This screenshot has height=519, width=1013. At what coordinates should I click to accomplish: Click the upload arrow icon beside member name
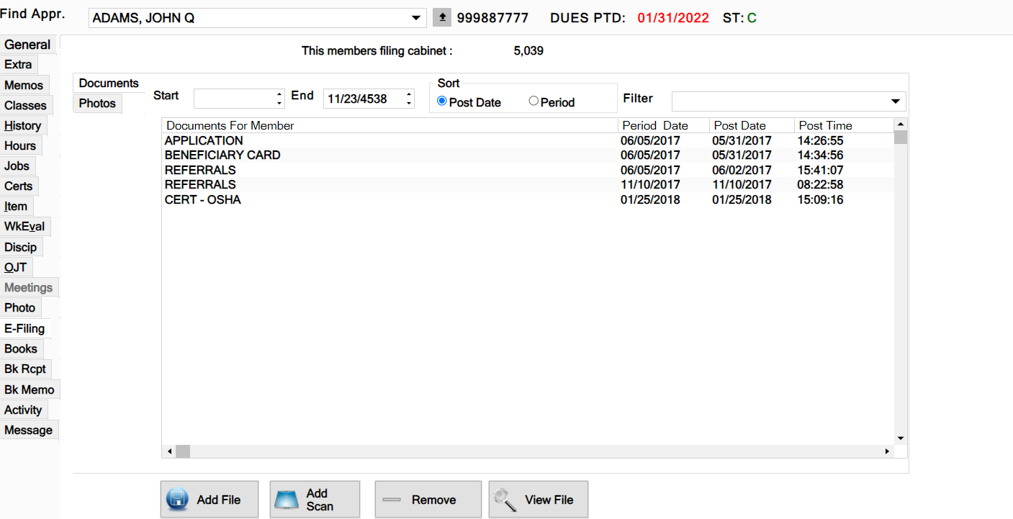pyautogui.click(x=442, y=18)
